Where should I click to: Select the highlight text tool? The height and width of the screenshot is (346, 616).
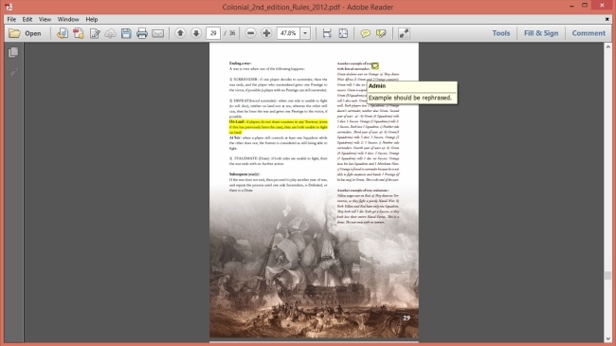381,33
